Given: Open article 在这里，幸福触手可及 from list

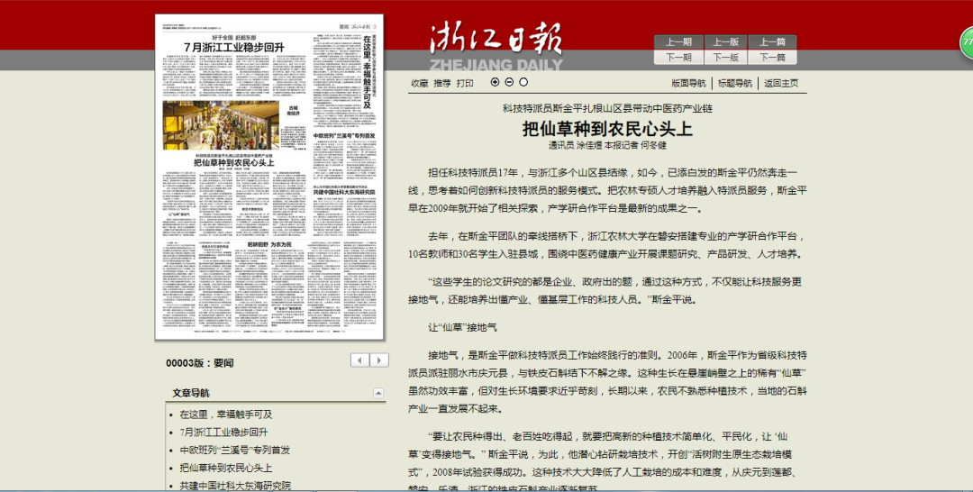Looking at the screenshot, I should tap(225, 415).
